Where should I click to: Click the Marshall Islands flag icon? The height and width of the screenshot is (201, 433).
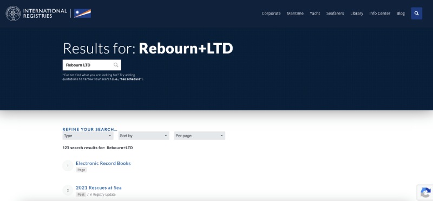[83, 13]
